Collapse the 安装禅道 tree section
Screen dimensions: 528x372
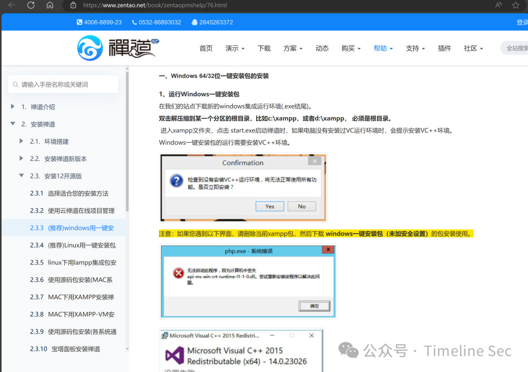(13, 124)
